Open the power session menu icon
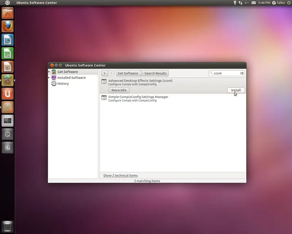292x234 pixels. [289, 3]
